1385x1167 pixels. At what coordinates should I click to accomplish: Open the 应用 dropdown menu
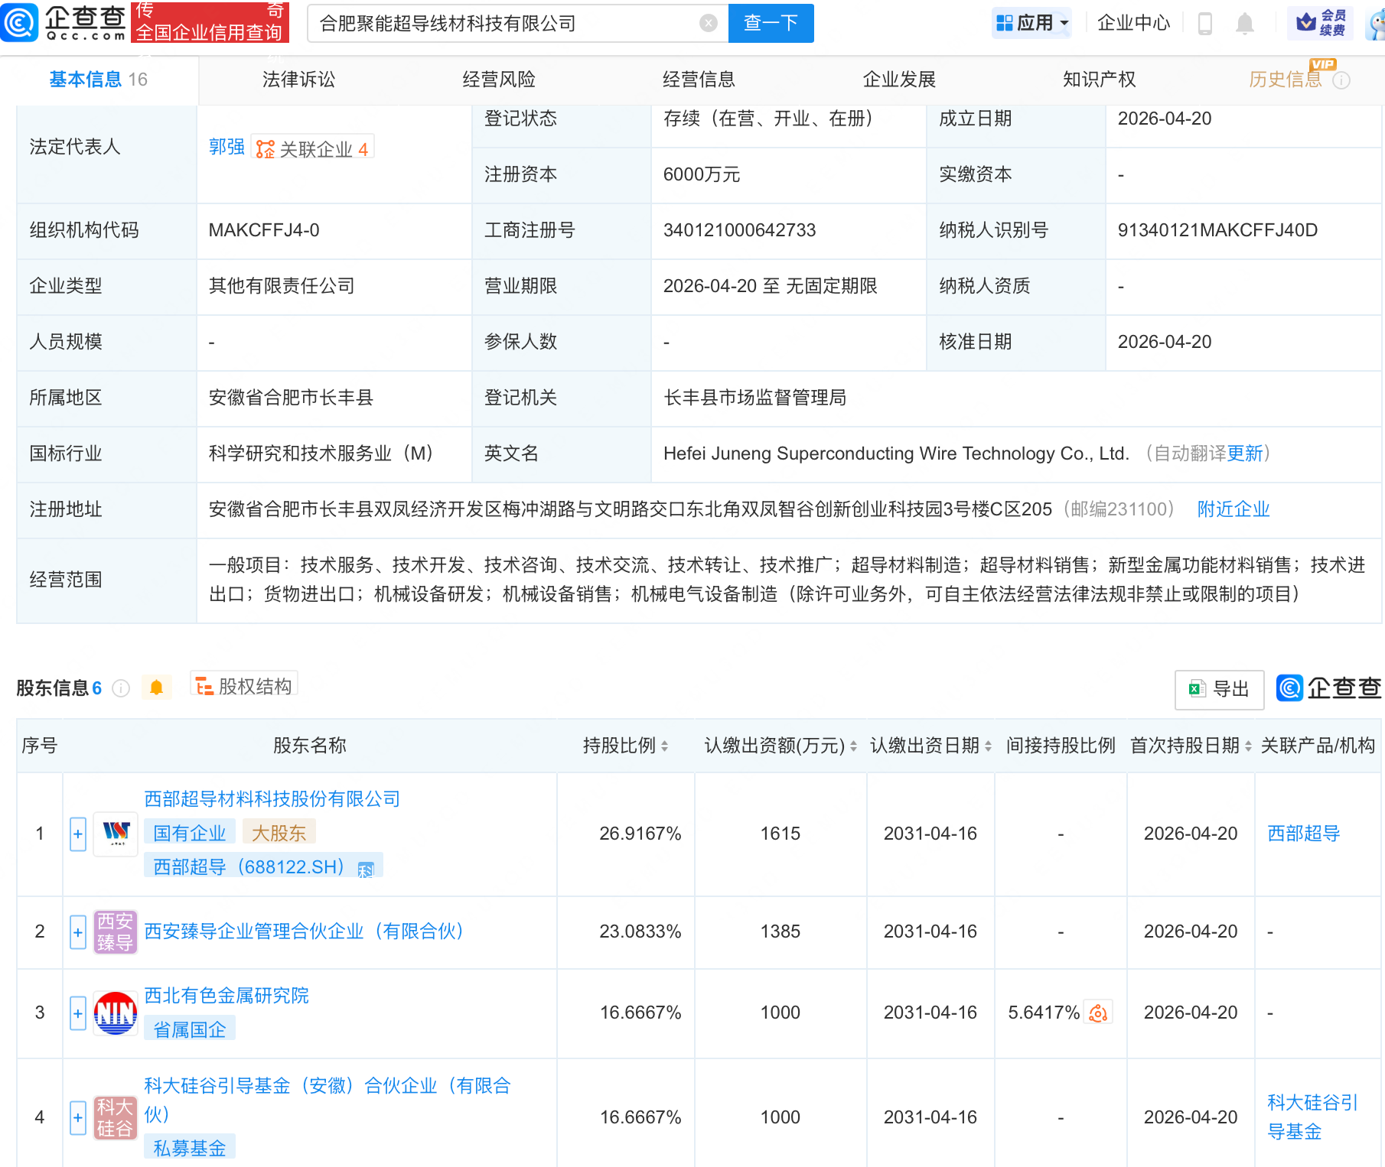tap(1032, 23)
